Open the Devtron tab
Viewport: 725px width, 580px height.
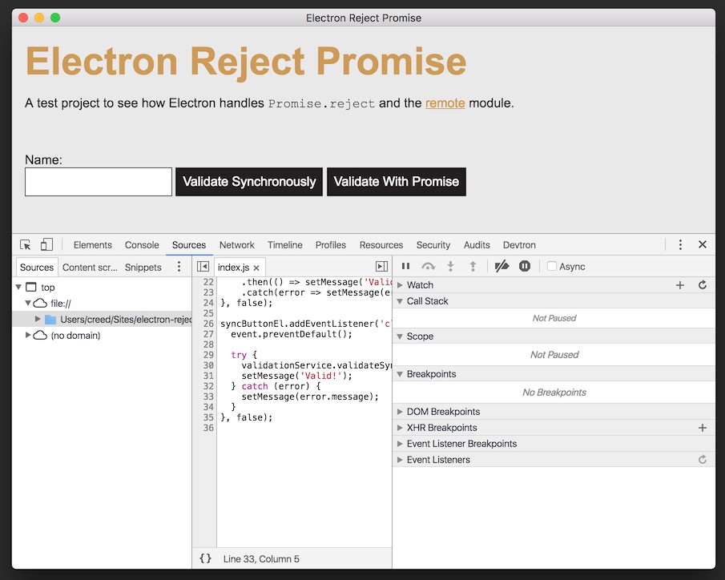[519, 245]
